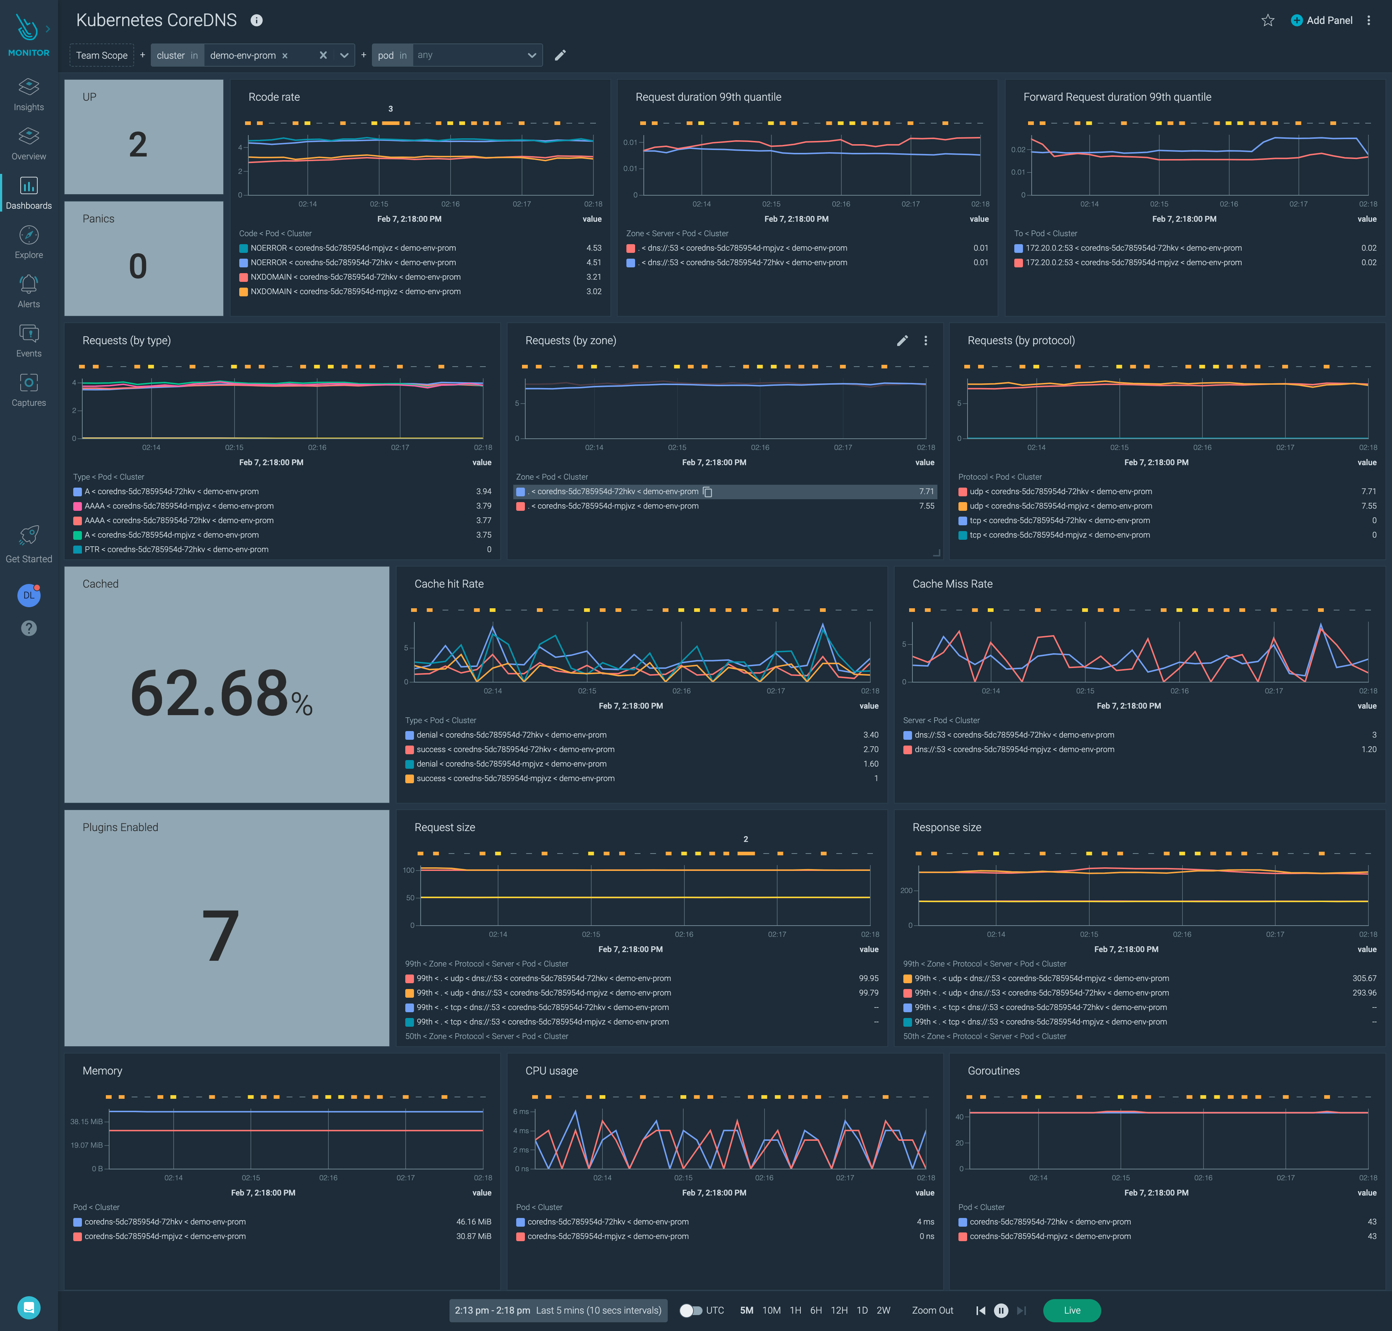This screenshot has height=1331, width=1392.
Task: Switch to the 1H time range tab
Action: tap(796, 1310)
